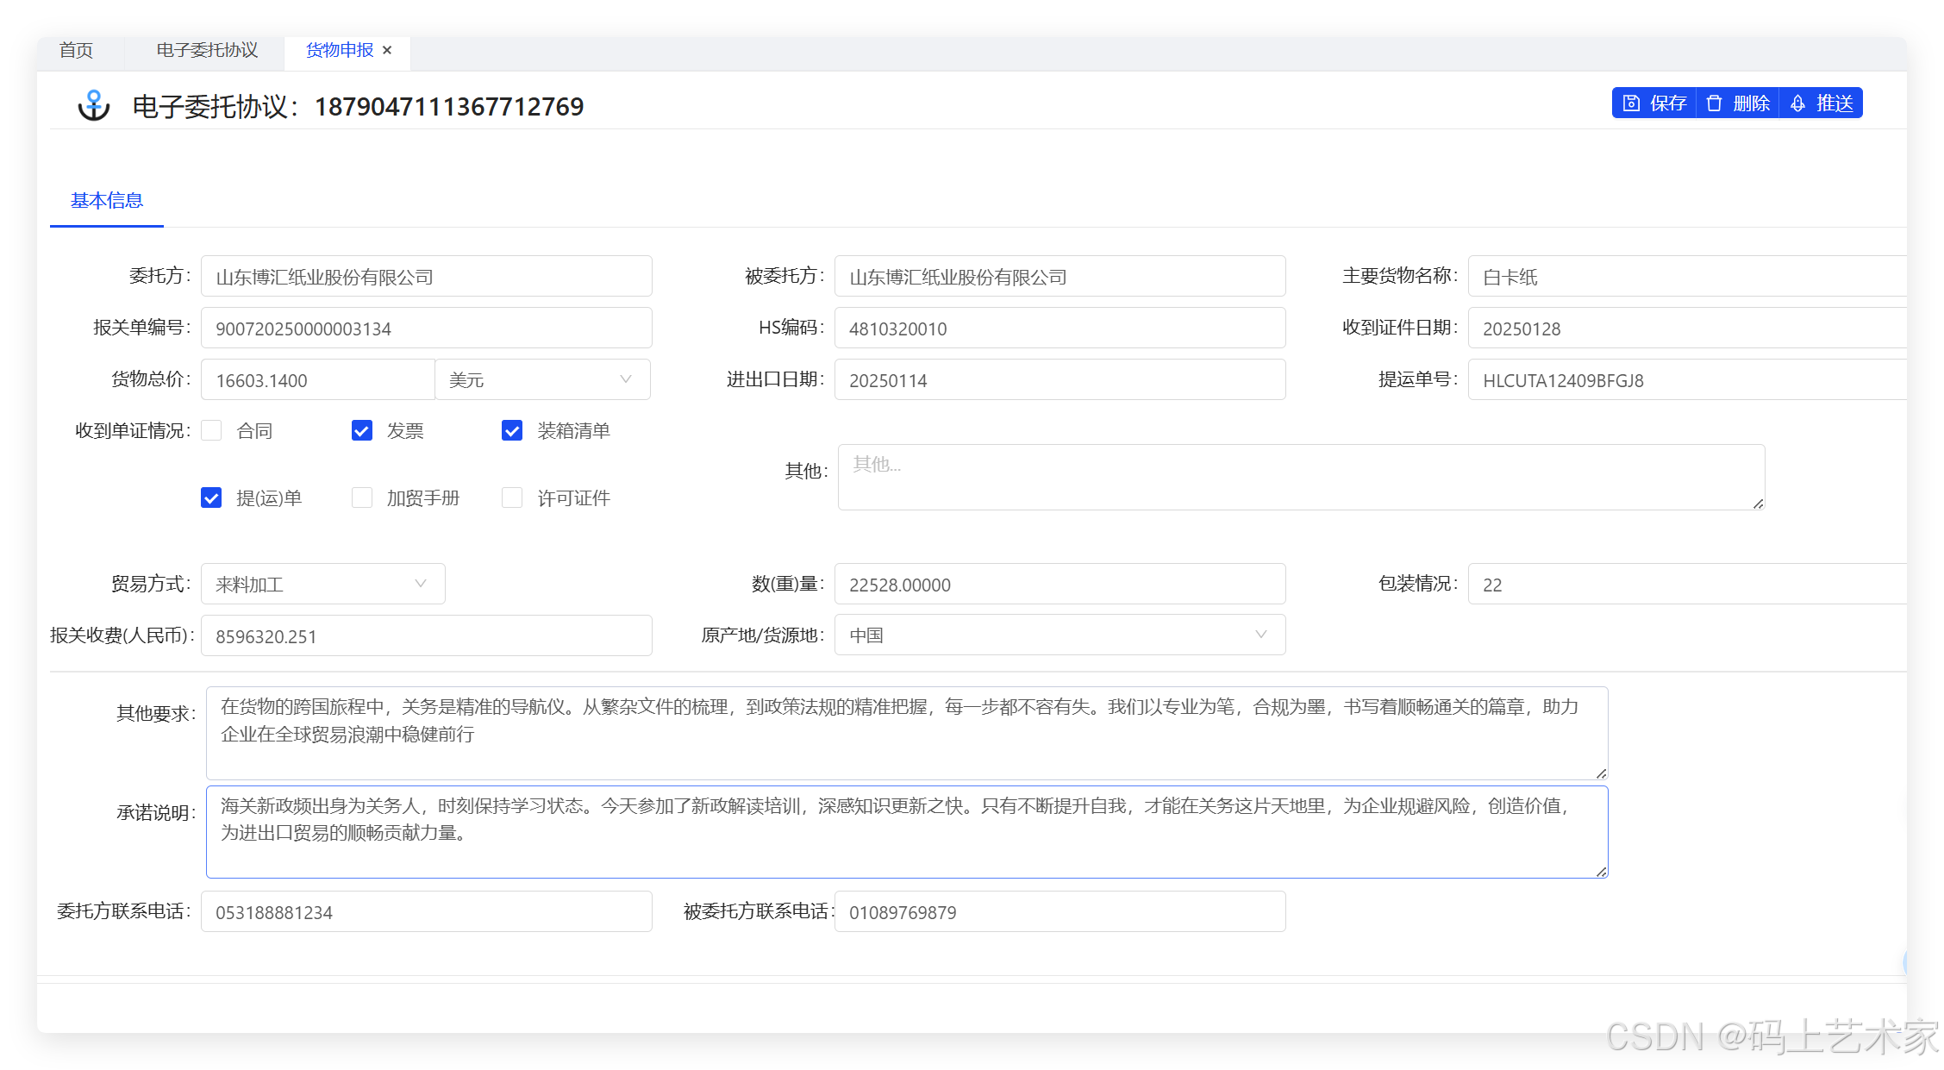
Task: Check the 许可证件 checkbox
Action: (x=512, y=497)
